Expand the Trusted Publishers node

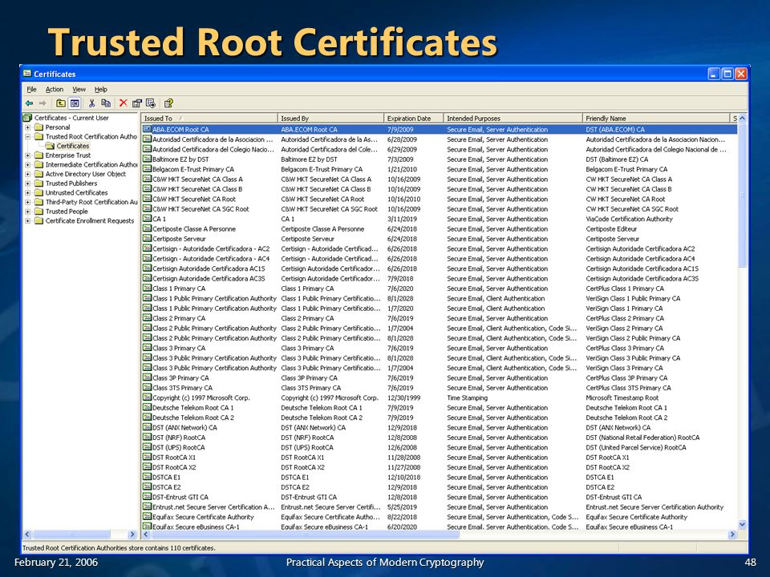[x=28, y=183]
